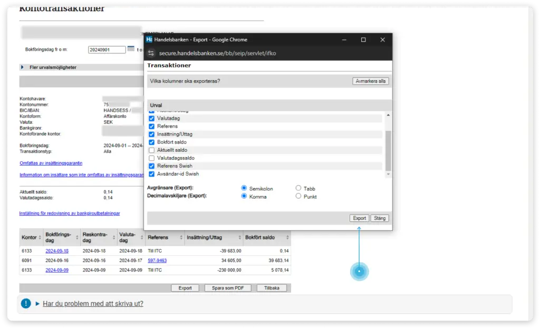This screenshot has height=329, width=540.
Task: Select the amount '-39 683,00' in the table
Action: [230, 251]
